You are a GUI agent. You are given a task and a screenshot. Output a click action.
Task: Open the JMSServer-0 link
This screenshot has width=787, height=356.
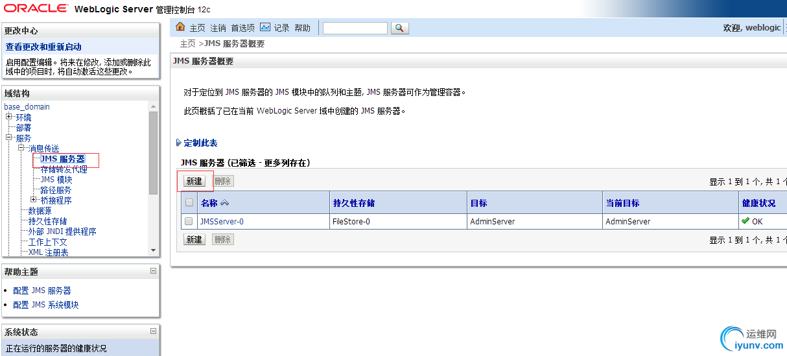pyautogui.click(x=222, y=221)
